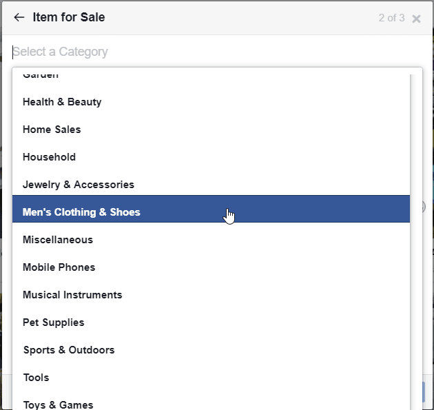Pick Toys & Games category
434x410 pixels.
tap(211, 402)
